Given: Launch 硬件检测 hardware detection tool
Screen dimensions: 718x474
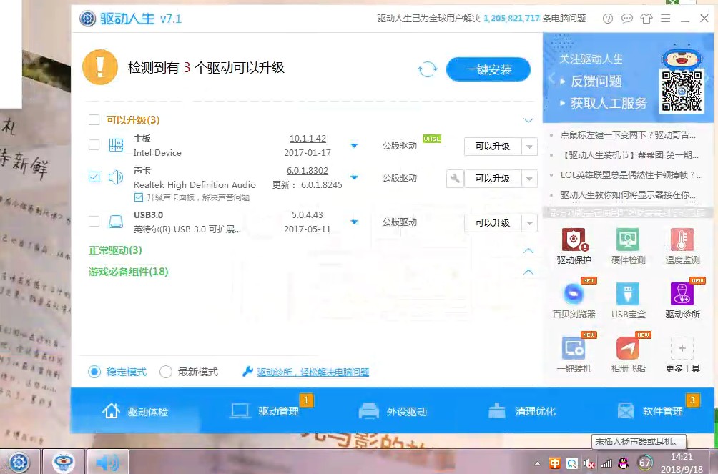Looking at the screenshot, I should (628, 245).
